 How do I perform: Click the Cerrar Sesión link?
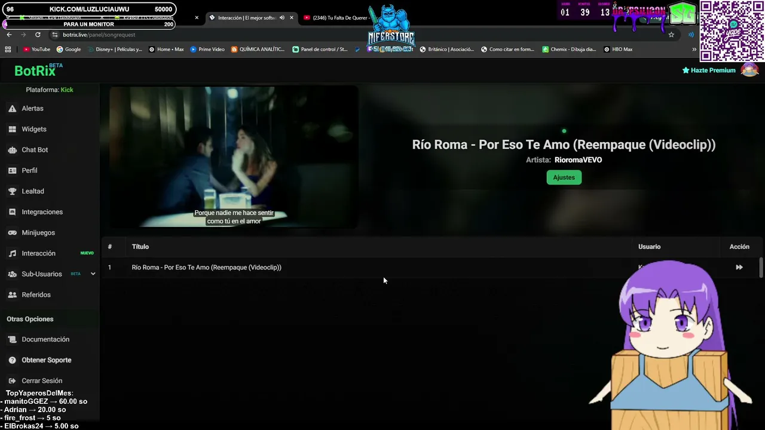pos(42,381)
